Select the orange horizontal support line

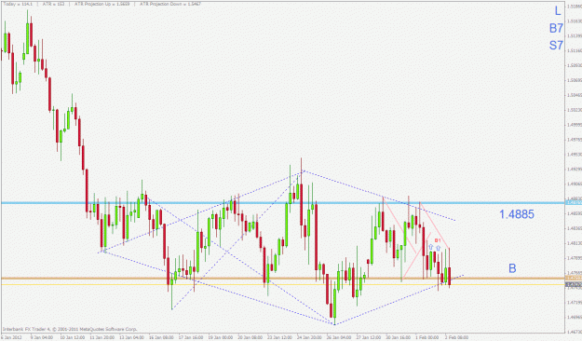coord(282,279)
